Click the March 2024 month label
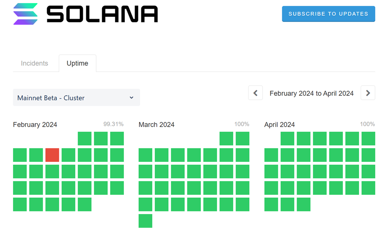 [x=157, y=124]
